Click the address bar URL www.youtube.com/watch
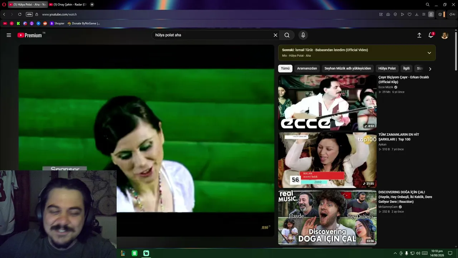This screenshot has height=258, width=458. tap(59, 14)
